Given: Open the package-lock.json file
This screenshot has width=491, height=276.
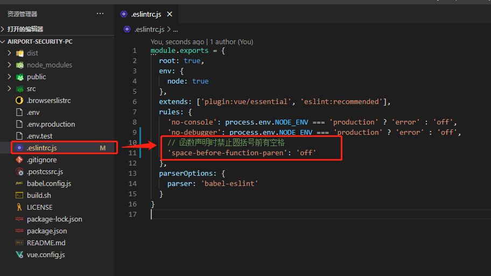Looking at the screenshot, I should click(x=54, y=219).
